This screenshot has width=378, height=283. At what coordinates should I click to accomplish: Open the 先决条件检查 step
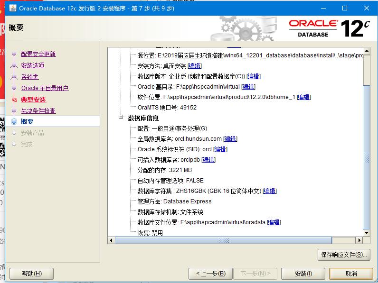[x=38, y=111]
